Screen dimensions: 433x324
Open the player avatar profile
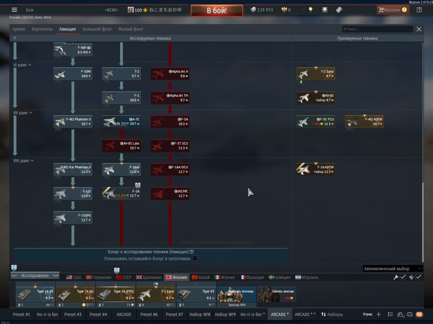pyautogui.click(x=131, y=10)
